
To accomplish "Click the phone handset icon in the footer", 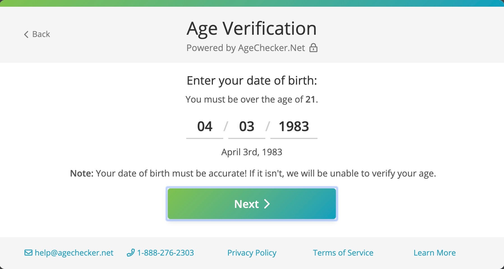I will [x=130, y=253].
